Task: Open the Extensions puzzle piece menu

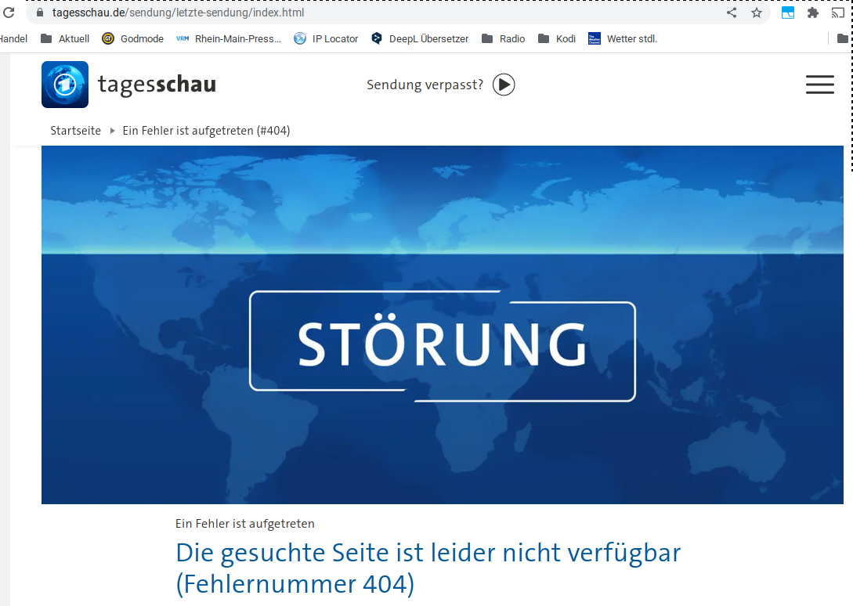Action: click(813, 13)
